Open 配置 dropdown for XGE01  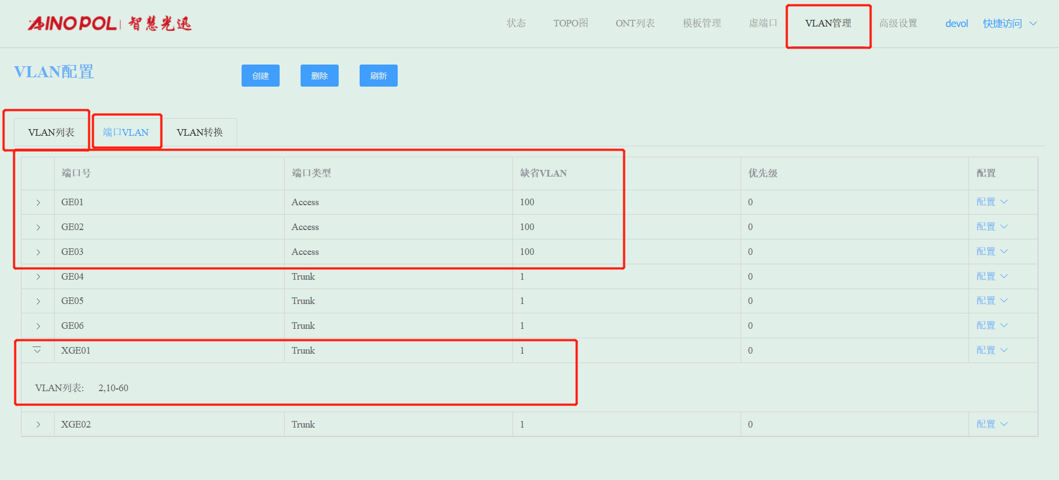click(991, 350)
